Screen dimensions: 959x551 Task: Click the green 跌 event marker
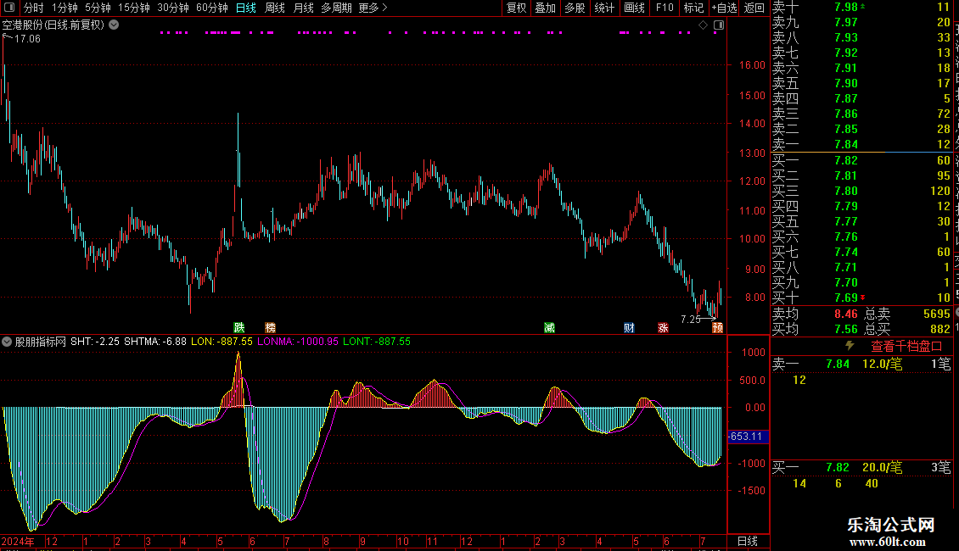tap(239, 328)
